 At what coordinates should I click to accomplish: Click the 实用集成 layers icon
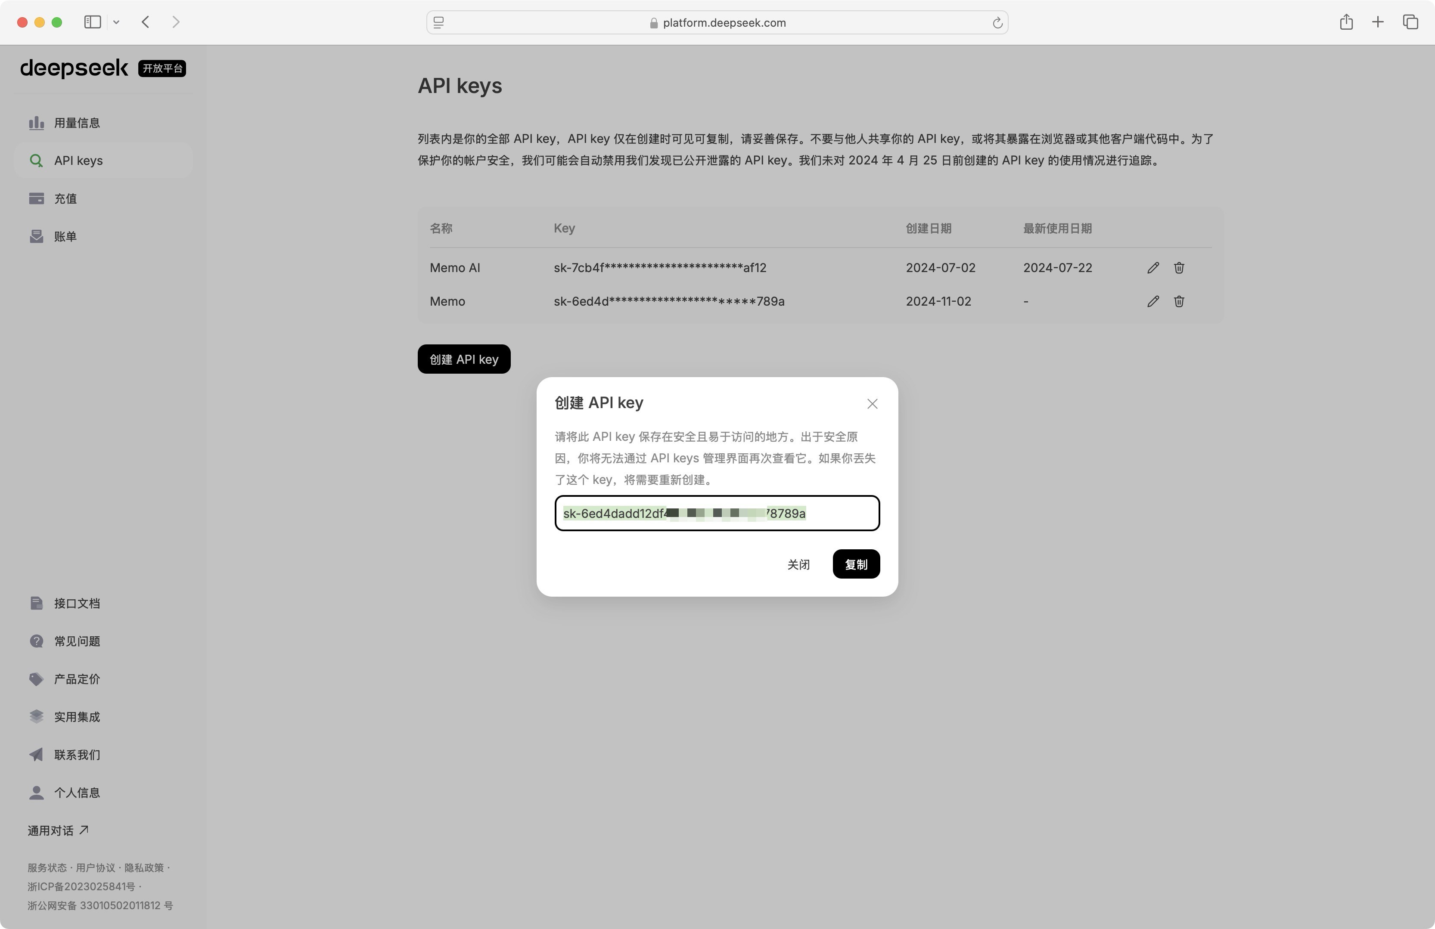pyautogui.click(x=36, y=717)
